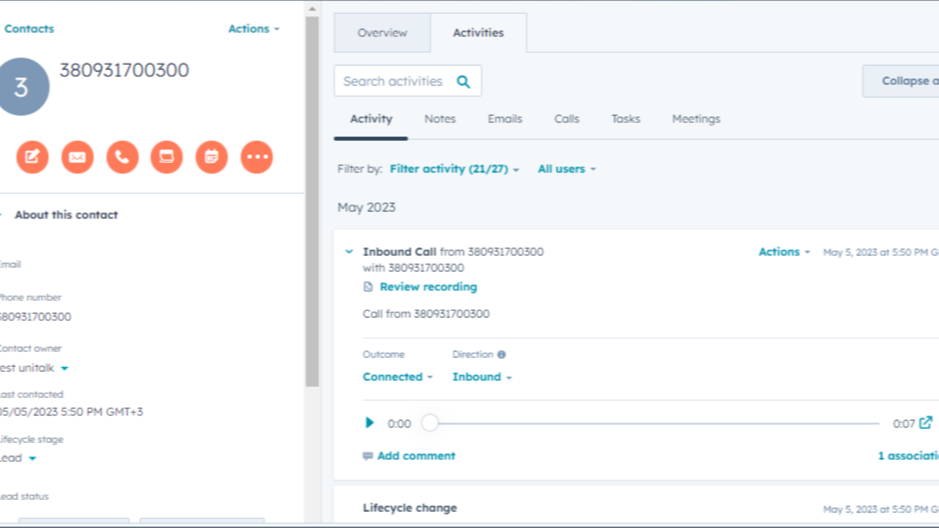The image size is (939, 528).
Task: Open the Filter activity dropdown
Action: coord(454,169)
